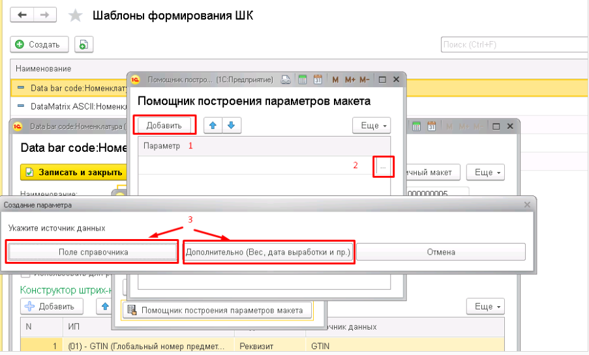Focus the Поиск (Ctrl+F) search field
Image resolution: width=589 pixels, height=355 pixels.
[x=515, y=45]
